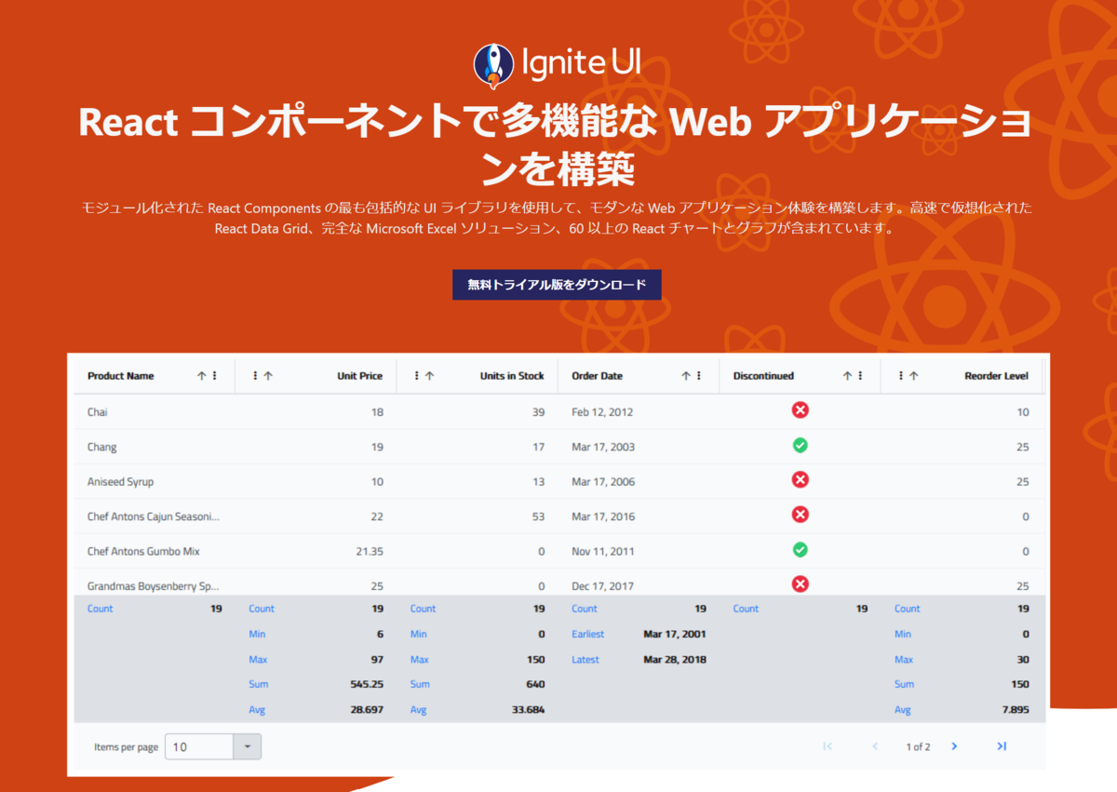
Task: Click Discontinued column header label
Action: click(763, 376)
